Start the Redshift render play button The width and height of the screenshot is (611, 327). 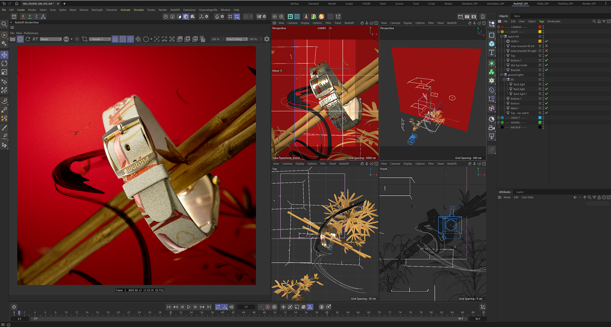point(20,39)
